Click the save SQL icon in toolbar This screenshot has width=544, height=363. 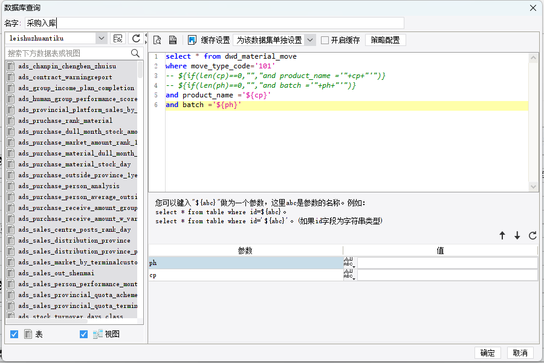[x=173, y=41]
